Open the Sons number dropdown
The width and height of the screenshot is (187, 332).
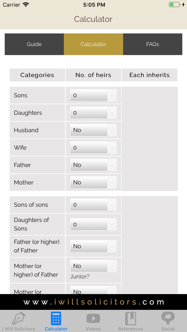(x=93, y=95)
